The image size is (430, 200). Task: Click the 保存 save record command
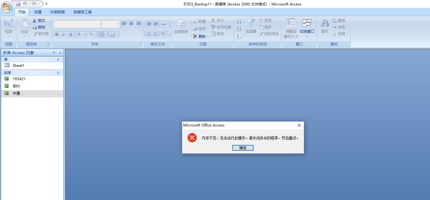click(199, 29)
